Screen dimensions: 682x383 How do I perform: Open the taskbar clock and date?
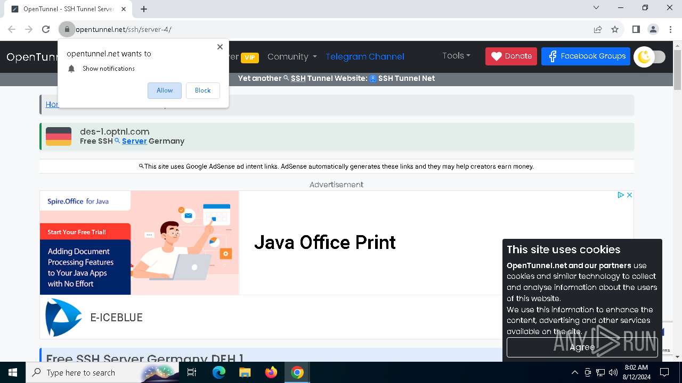tap(636, 372)
